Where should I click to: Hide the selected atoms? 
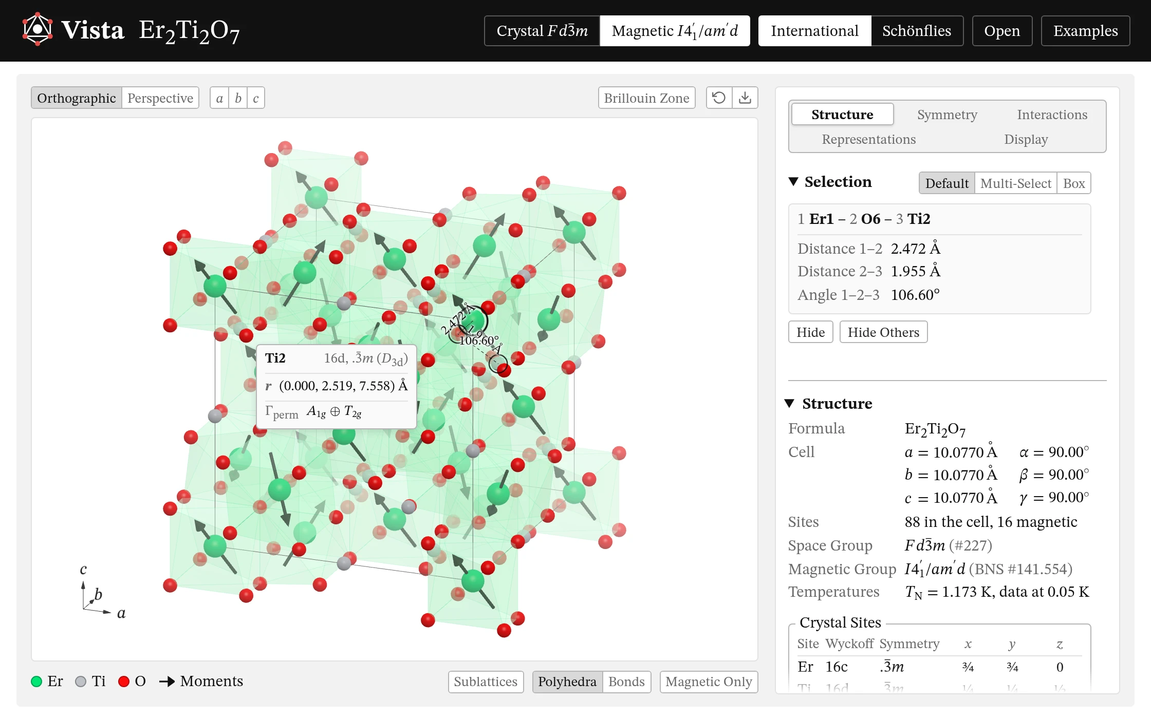point(810,332)
